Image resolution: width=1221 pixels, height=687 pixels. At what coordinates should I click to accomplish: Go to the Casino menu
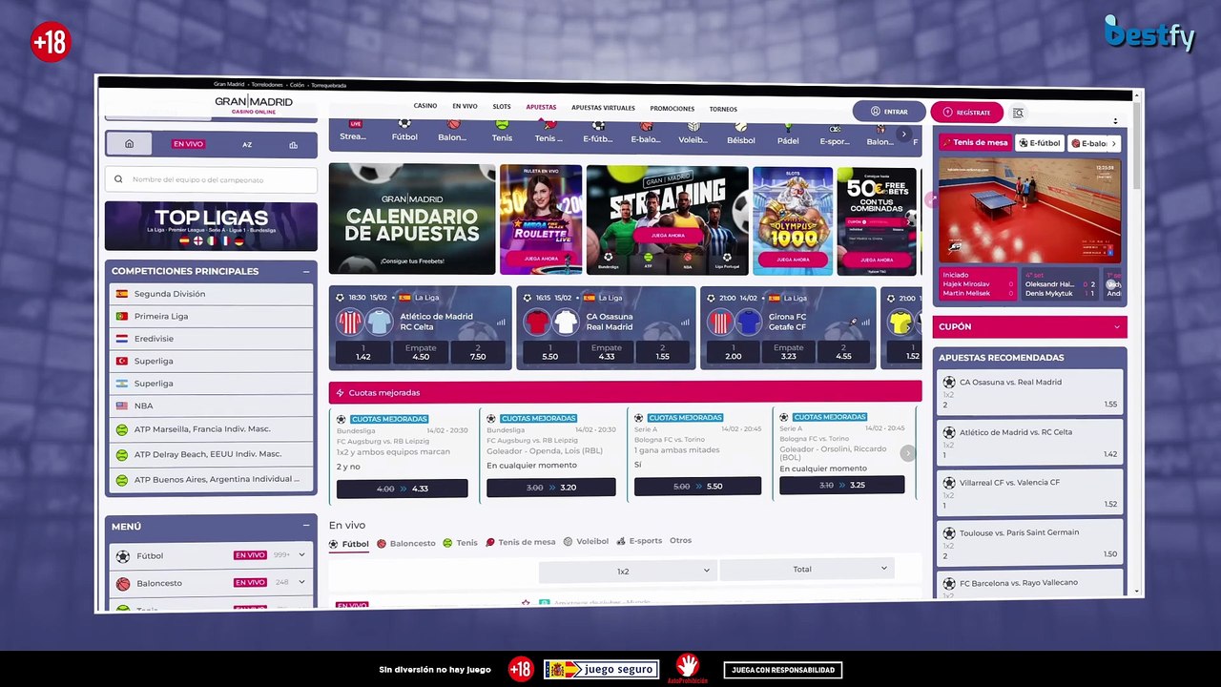(425, 106)
